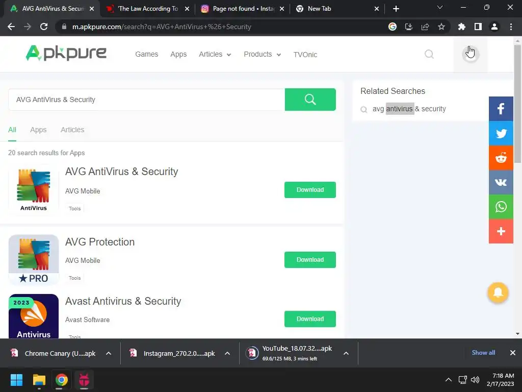Open AVG AntiVirus & Security title link
Viewport: 522px width, 392px height.
[121, 171]
